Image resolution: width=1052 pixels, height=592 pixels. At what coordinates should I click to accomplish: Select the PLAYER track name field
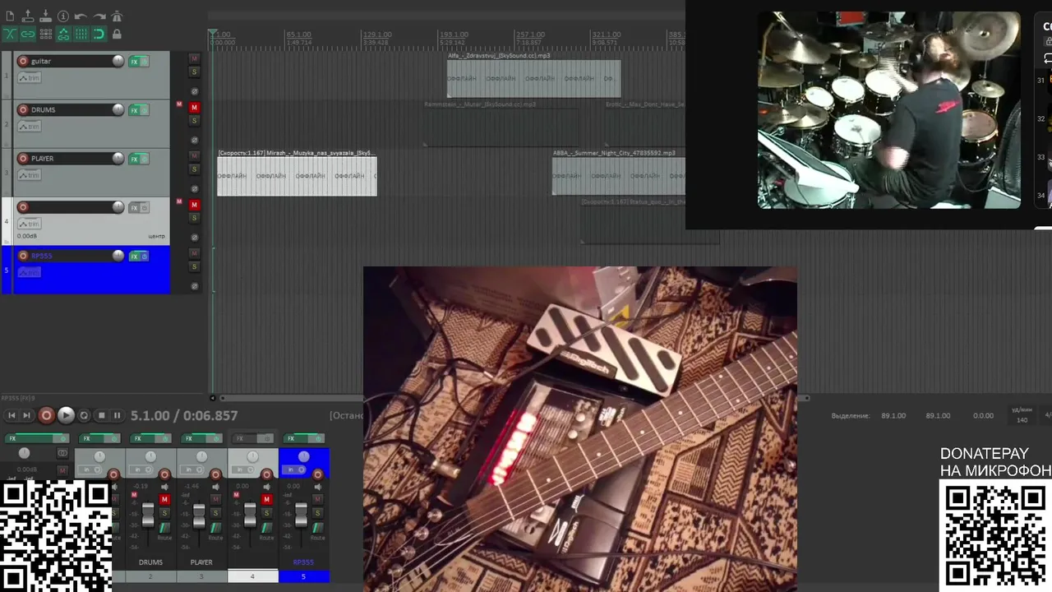pos(70,158)
